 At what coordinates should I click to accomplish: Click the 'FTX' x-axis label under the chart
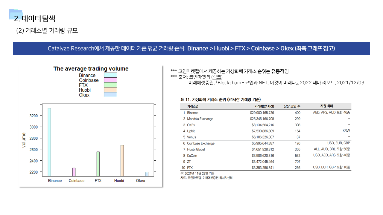pos(98,181)
